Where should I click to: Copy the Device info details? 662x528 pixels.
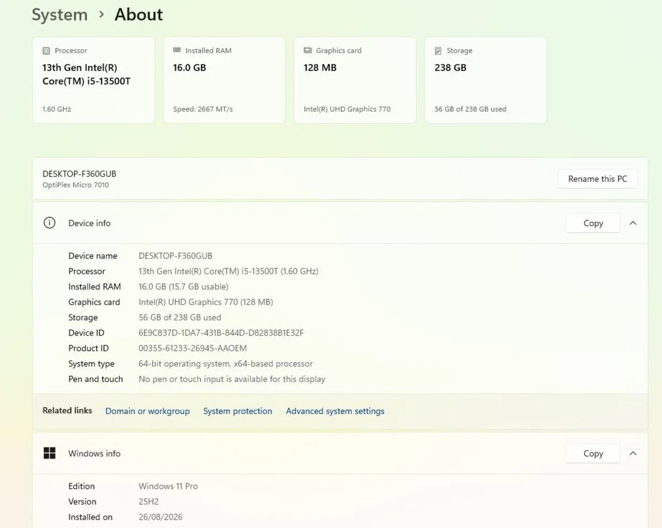(x=593, y=223)
